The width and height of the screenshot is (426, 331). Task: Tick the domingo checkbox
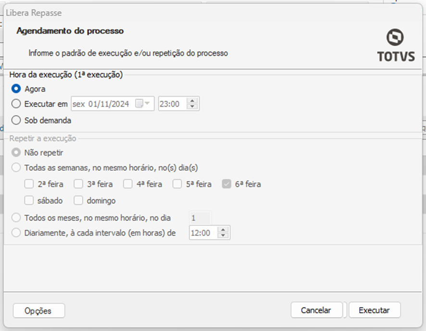[79, 200]
